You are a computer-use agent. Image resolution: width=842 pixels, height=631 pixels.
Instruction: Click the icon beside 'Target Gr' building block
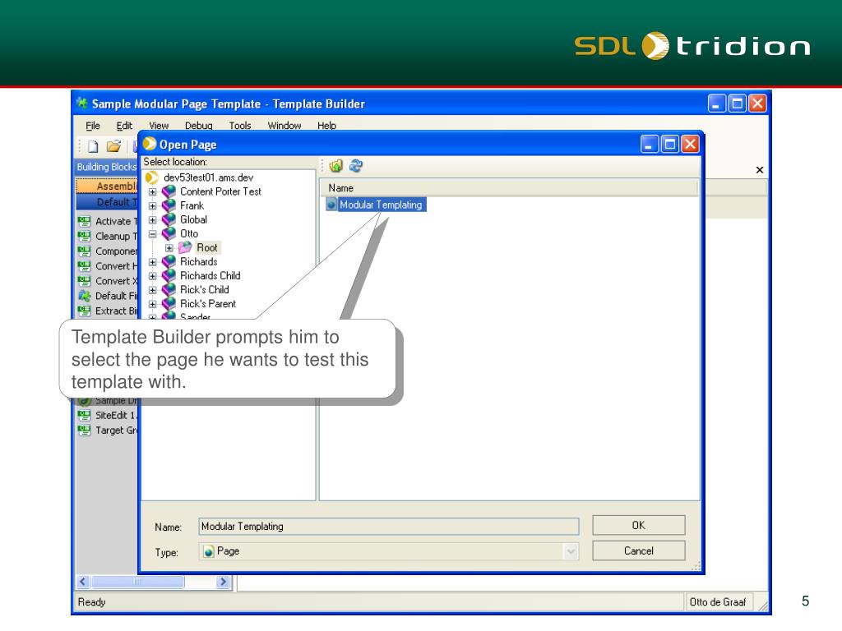(x=85, y=431)
